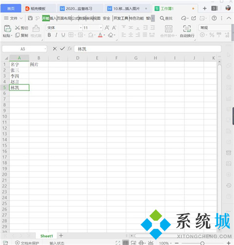
Task: Click the cell borders icon
Action: tap(71, 35)
